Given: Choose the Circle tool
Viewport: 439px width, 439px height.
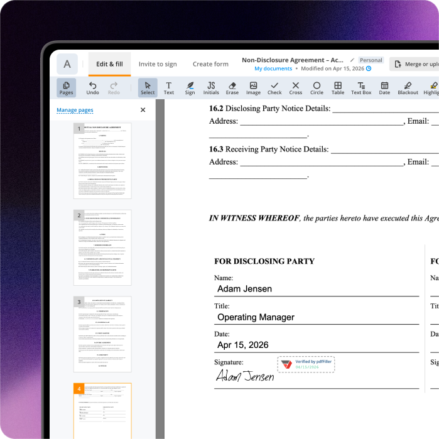Looking at the screenshot, I should 317,88.
